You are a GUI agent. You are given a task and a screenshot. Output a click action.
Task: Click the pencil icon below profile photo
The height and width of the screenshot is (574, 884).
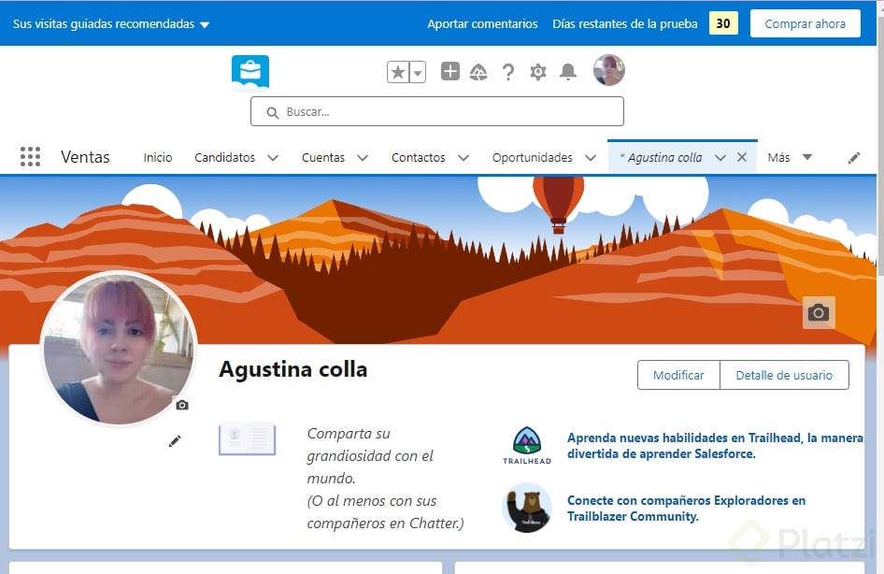175,441
